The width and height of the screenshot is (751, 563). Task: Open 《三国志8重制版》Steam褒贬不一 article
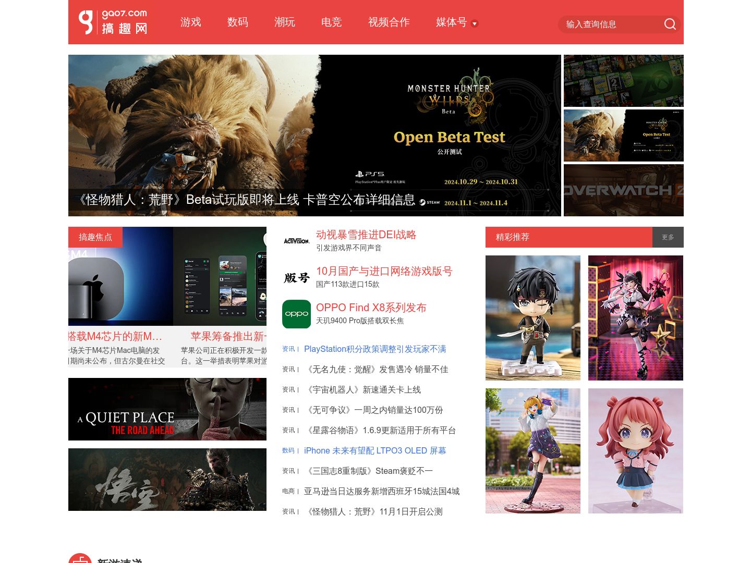click(368, 471)
